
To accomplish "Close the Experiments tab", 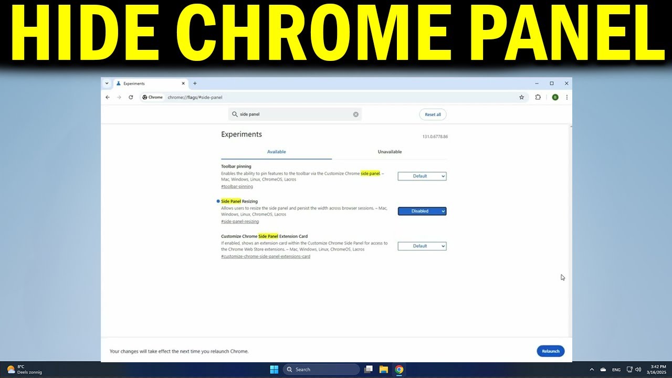I will coord(183,83).
